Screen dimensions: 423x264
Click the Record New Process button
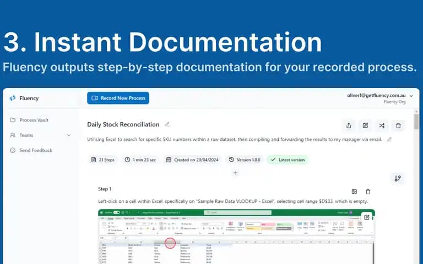(118, 98)
